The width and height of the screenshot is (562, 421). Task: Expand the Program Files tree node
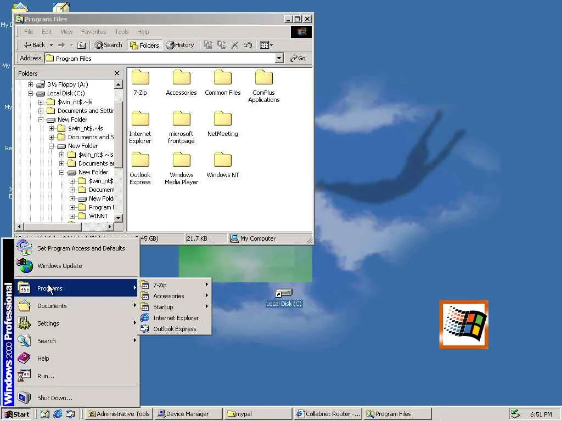[x=72, y=207]
